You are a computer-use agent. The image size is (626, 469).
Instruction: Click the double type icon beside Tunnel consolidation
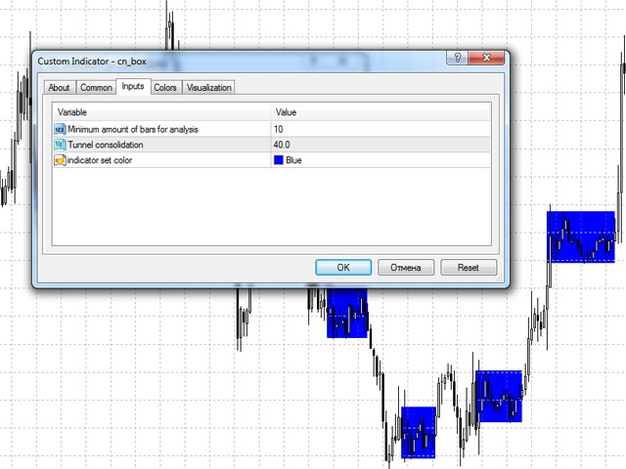(60, 145)
